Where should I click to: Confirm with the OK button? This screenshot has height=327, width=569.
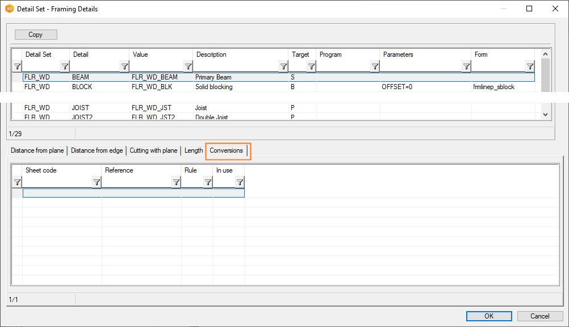coord(489,316)
